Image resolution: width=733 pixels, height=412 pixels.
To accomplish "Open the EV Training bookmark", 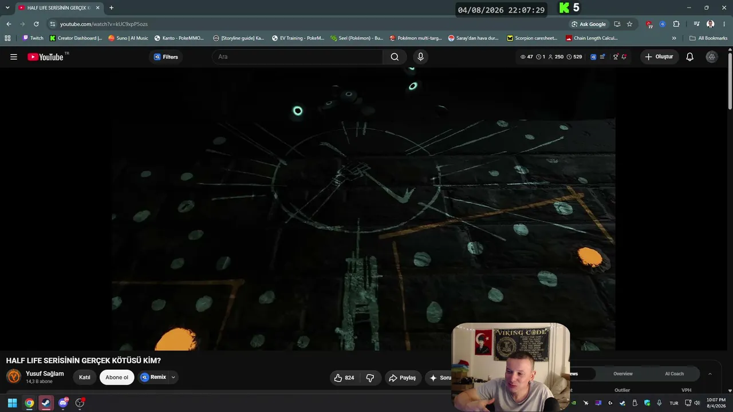I will [x=298, y=38].
